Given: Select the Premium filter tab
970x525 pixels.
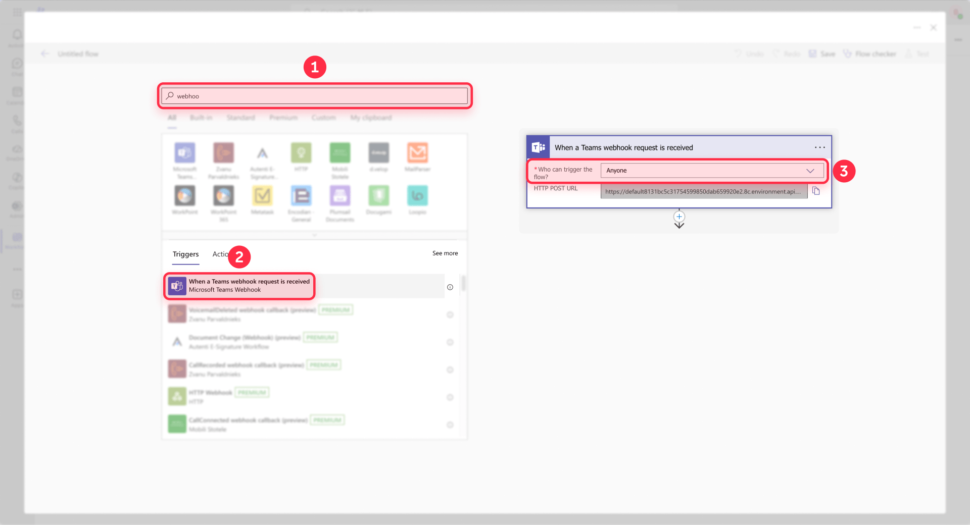Looking at the screenshot, I should point(283,118).
